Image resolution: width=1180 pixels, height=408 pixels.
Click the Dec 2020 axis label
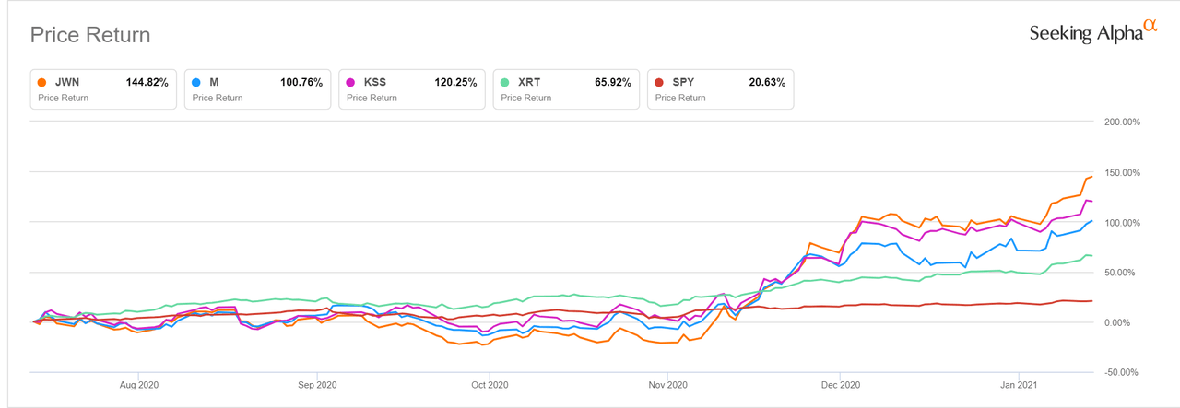840,384
